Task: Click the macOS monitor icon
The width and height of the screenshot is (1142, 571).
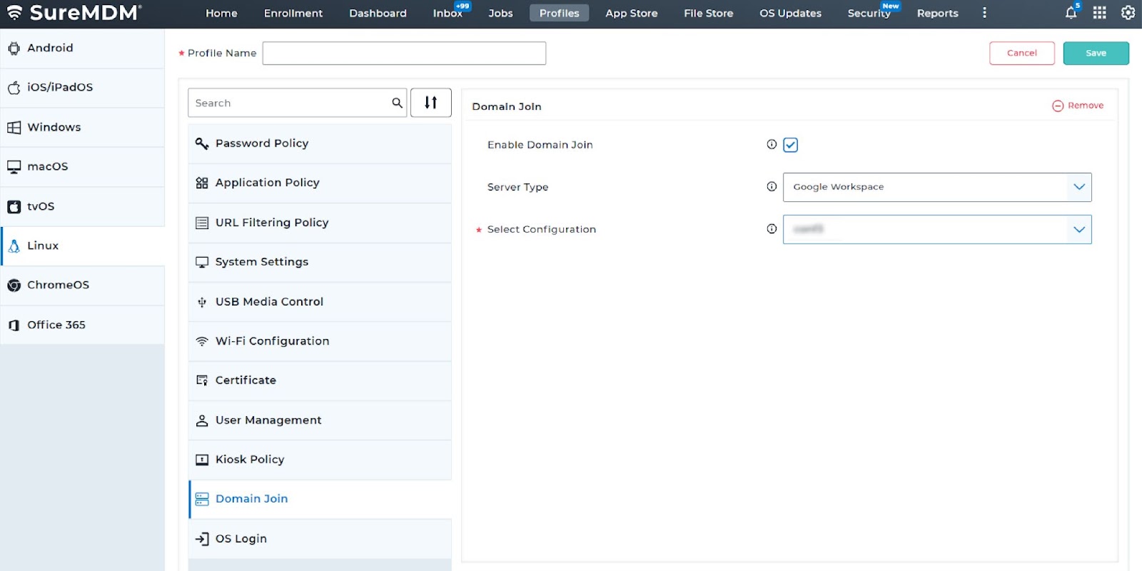Action: click(x=14, y=166)
